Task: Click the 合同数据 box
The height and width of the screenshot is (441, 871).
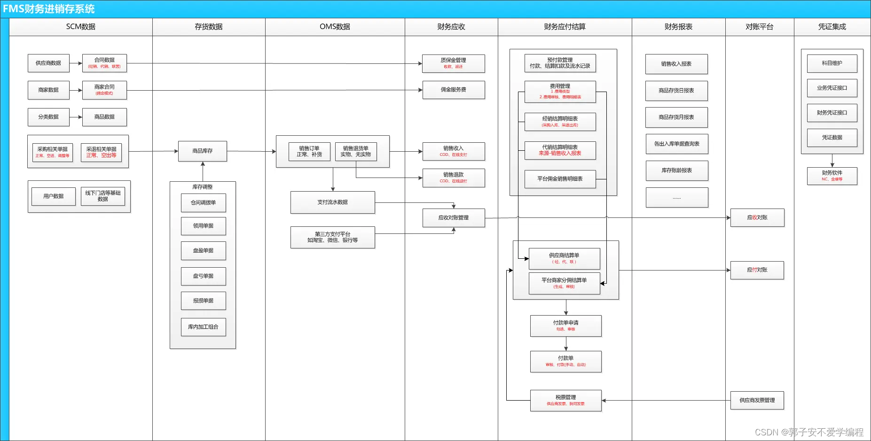Action: [x=104, y=63]
